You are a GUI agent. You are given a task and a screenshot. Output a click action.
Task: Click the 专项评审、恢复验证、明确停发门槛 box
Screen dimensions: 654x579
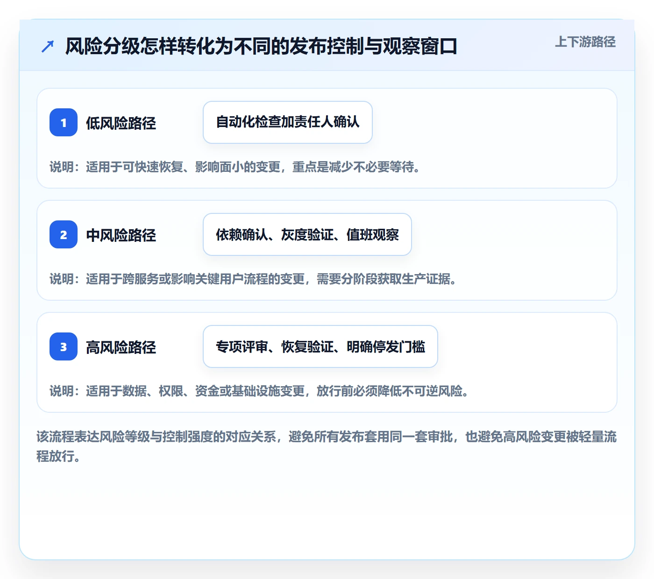[x=320, y=346]
